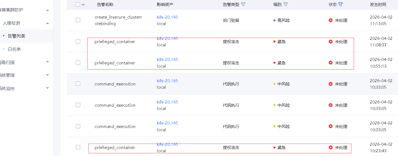Viewport: 398px width, 156px height.
Task: Expand the 系统监控 sidebar menu
Action: point(47,88)
